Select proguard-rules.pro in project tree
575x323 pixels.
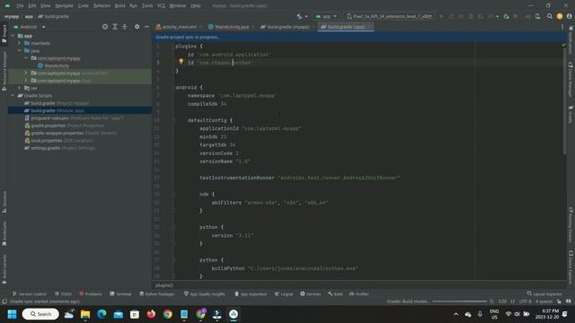click(74, 118)
